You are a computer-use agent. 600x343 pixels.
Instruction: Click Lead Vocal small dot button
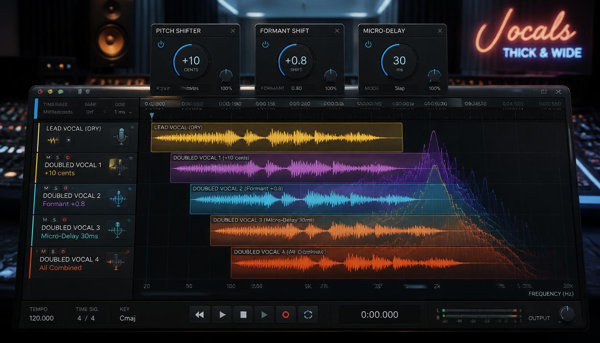[x=68, y=140]
